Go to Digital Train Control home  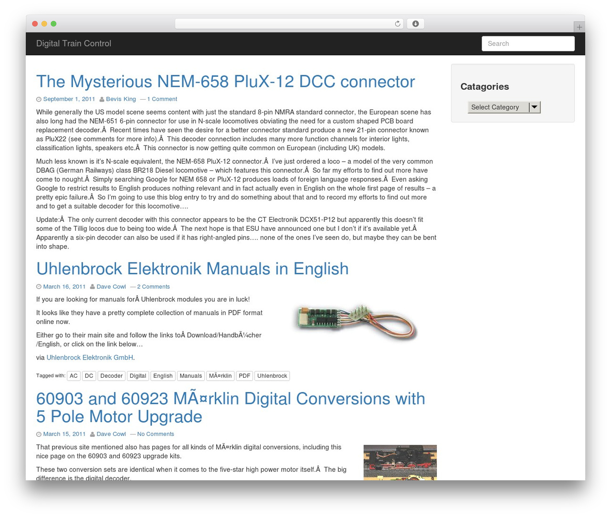tap(74, 43)
